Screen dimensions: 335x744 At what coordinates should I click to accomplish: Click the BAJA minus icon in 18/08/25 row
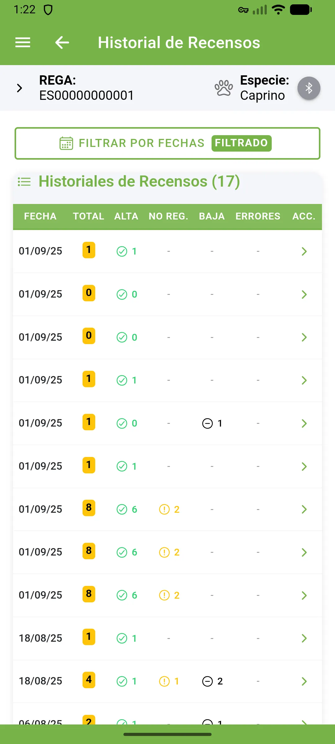point(208,681)
